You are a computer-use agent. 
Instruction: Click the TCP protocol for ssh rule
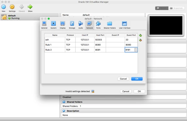point(70,40)
